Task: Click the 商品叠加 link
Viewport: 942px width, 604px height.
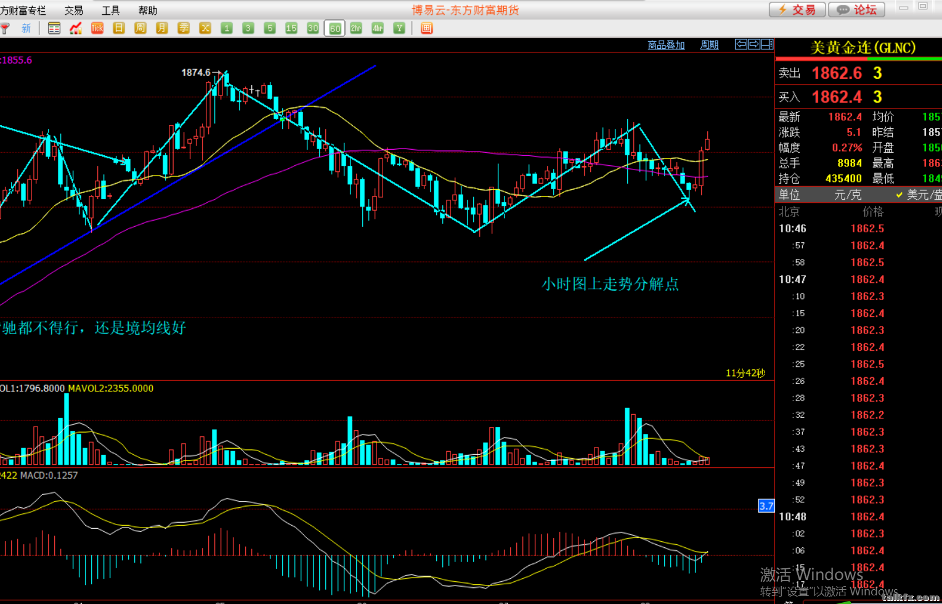Action: click(666, 45)
